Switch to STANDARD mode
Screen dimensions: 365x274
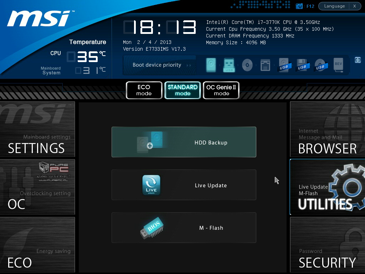pyautogui.click(x=182, y=90)
